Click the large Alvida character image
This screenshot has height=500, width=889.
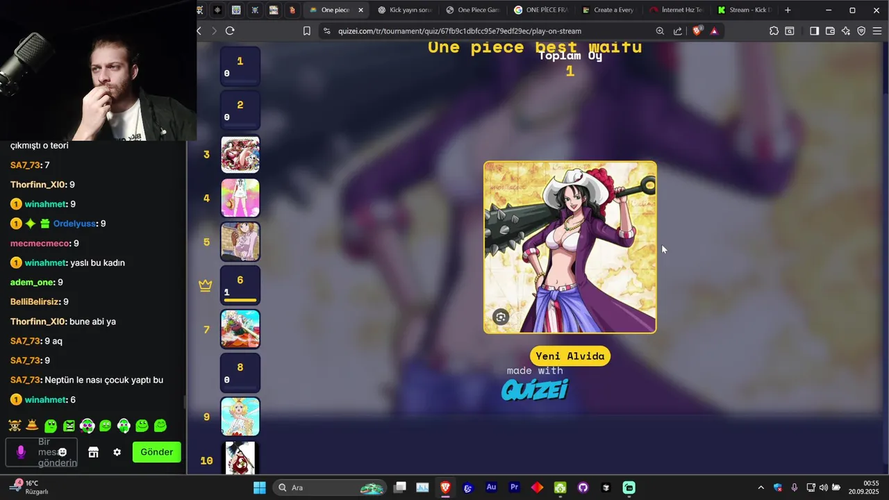[570, 247]
